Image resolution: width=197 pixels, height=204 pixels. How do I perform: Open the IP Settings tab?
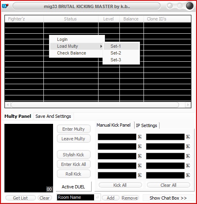[x=147, y=125]
